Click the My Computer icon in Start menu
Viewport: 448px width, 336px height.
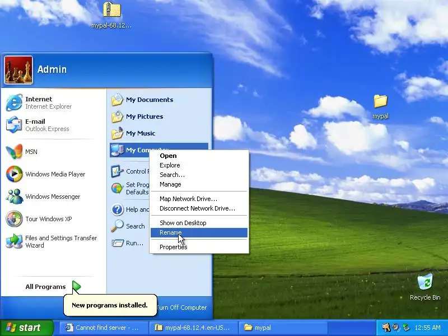[x=117, y=150]
